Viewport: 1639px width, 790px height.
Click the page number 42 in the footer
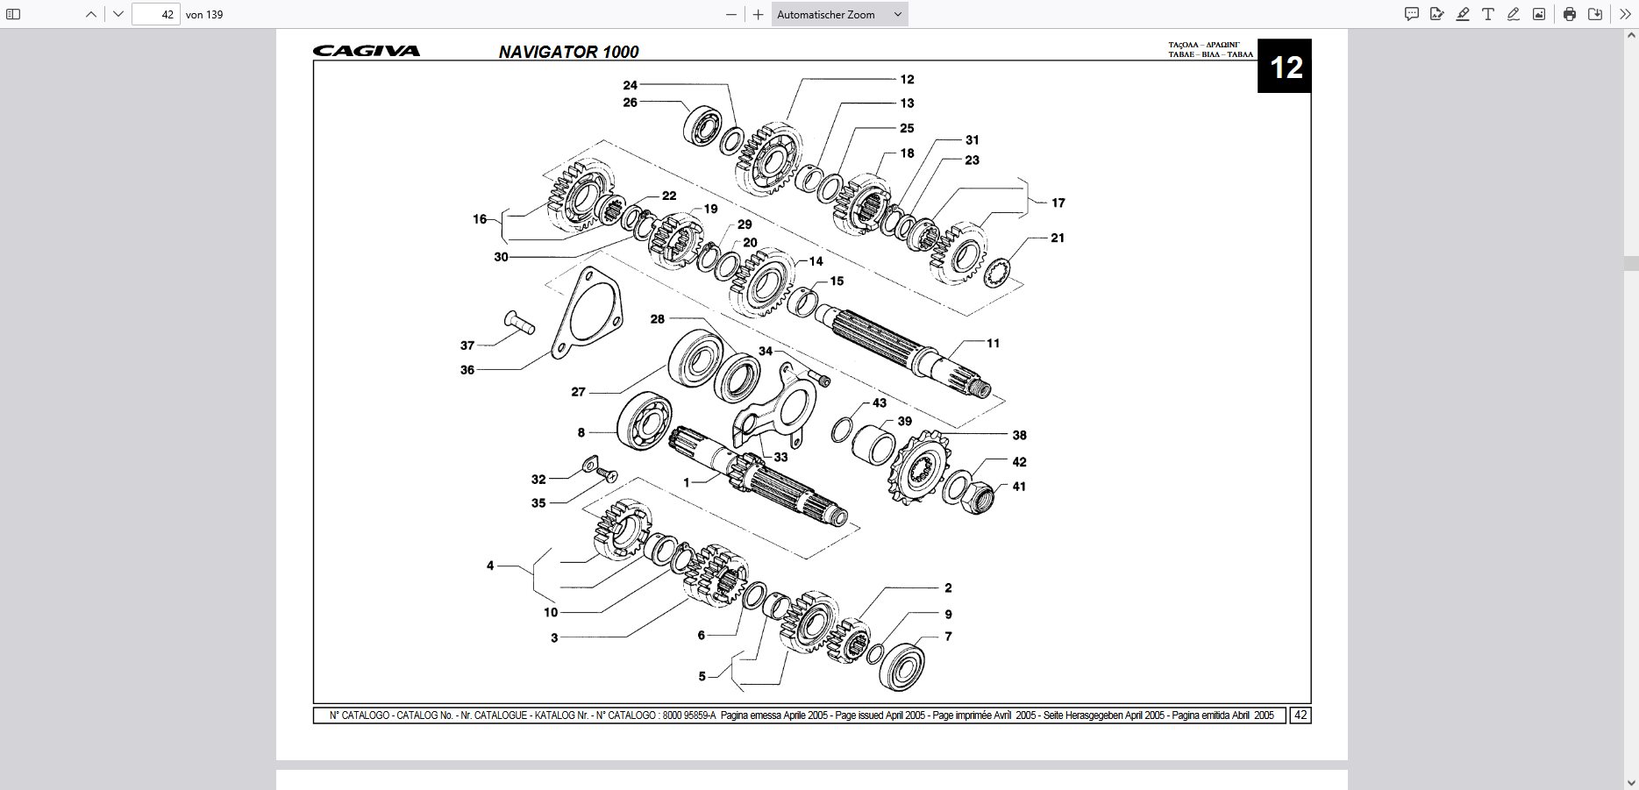[1301, 715]
